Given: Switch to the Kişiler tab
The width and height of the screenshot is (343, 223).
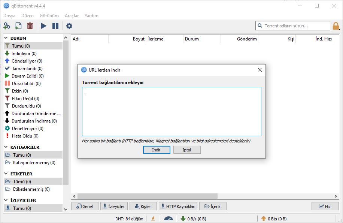Looking at the screenshot, I should (143, 206).
